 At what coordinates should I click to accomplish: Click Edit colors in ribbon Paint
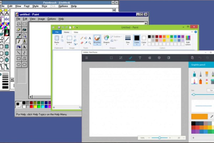(x=188, y=40)
